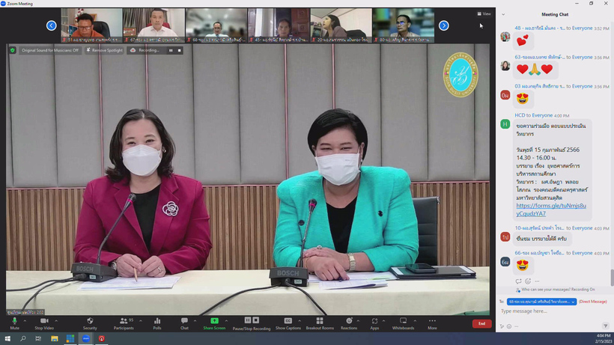The width and height of the screenshot is (614, 345).
Task: Open the Reactions menu icon
Action: (x=348, y=321)
